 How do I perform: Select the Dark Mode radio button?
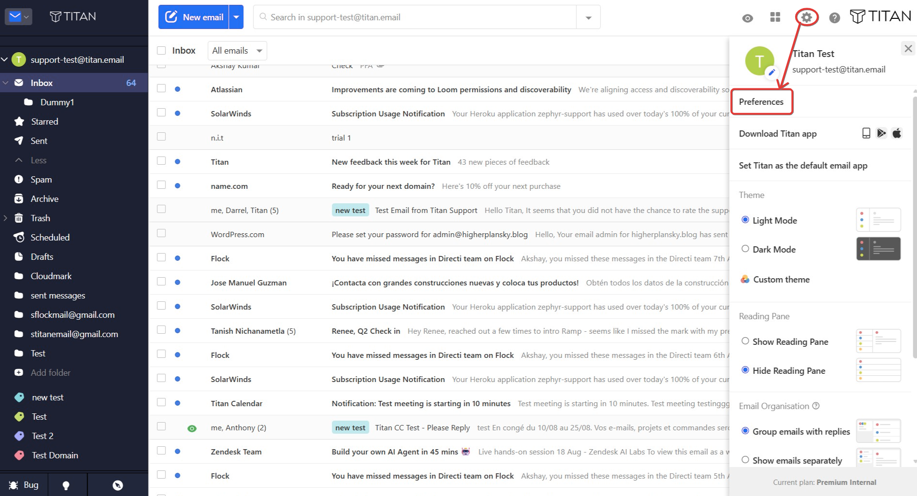click(x=745, y=249)
